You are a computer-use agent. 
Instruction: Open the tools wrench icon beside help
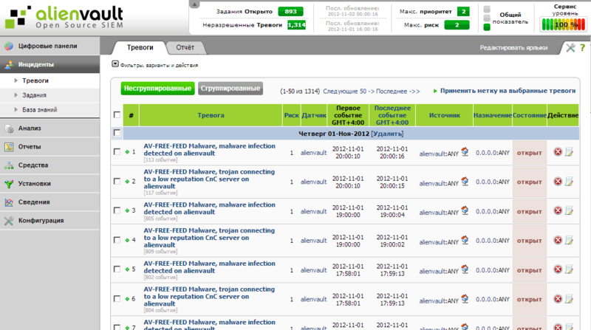[570, 47]
